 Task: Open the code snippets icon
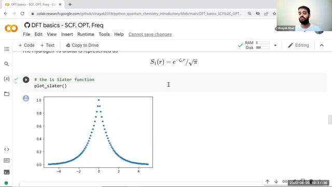point(7,149)
